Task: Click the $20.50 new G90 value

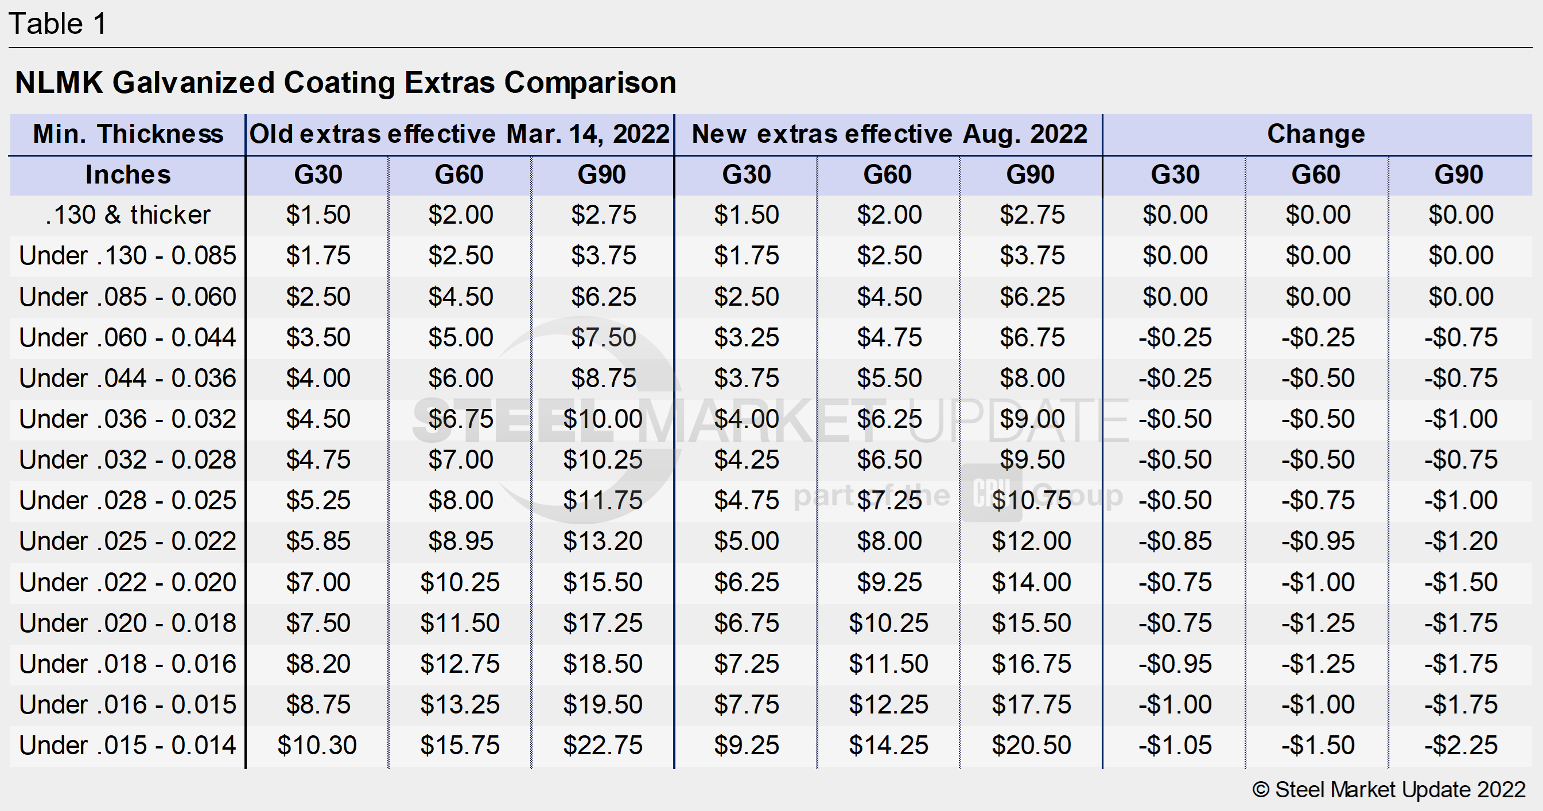Action: pos(1031,746)
